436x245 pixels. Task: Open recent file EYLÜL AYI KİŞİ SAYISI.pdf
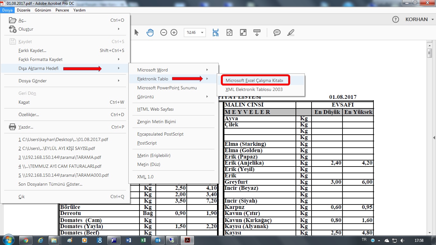tap(65, 148)
